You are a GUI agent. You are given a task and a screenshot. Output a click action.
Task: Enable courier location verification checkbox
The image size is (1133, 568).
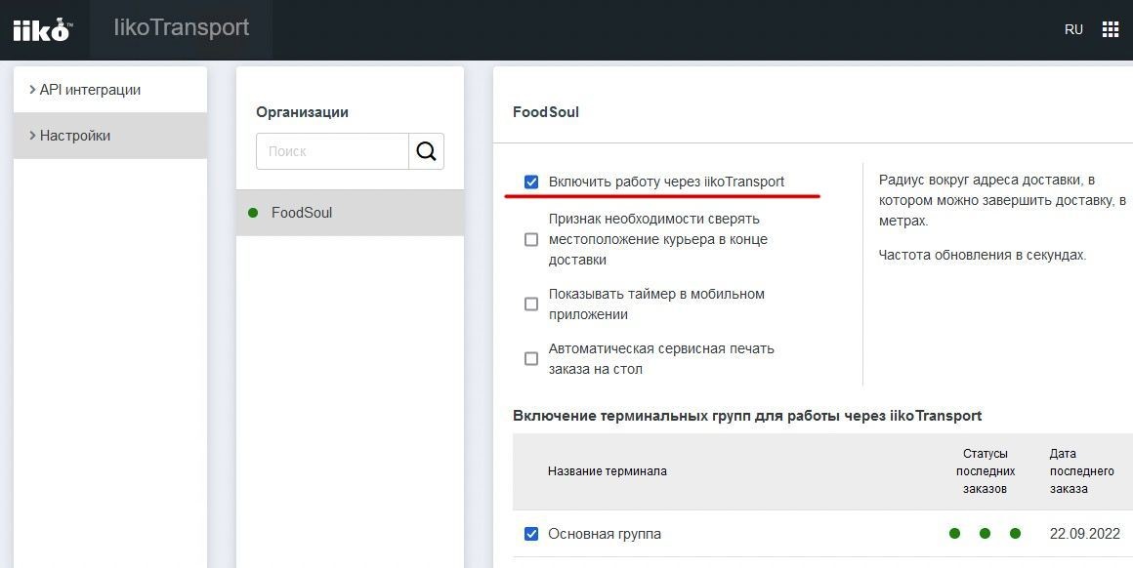pos(531,239)
